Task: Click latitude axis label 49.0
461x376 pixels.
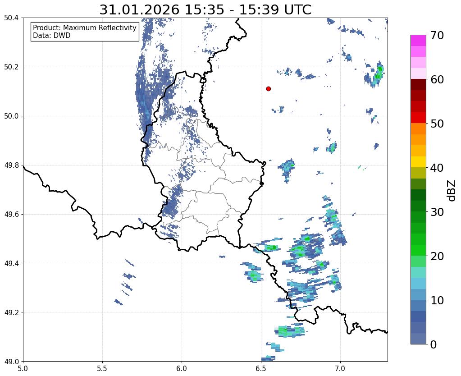Action: (x=11, y=361)
